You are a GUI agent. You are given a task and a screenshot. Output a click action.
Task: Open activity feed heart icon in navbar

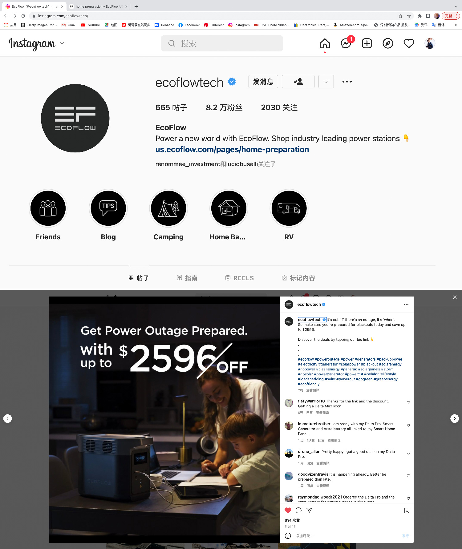coord(409,43)
